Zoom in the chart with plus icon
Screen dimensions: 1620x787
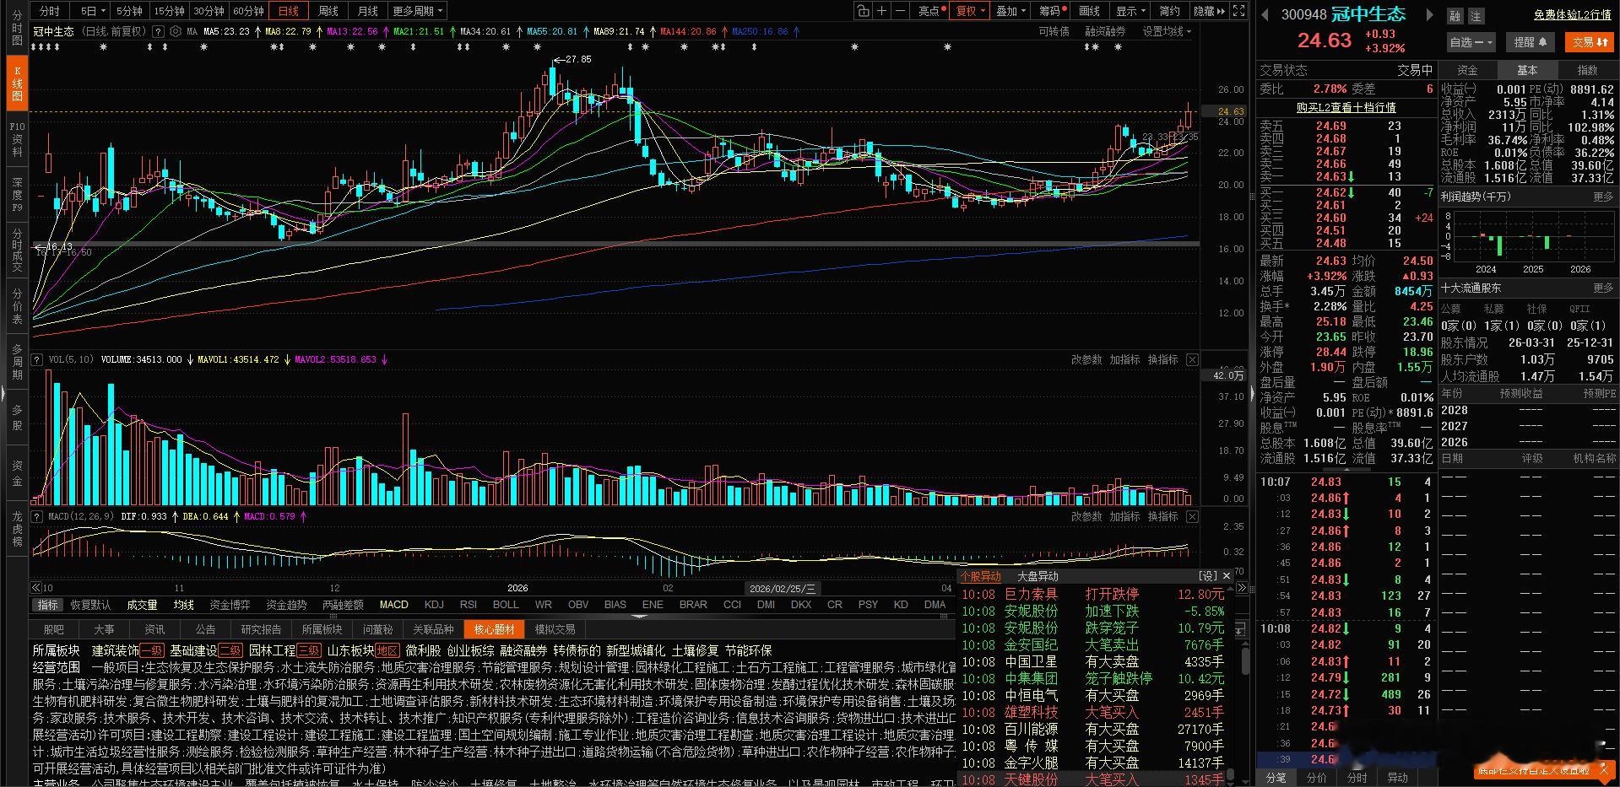point(881,11)
